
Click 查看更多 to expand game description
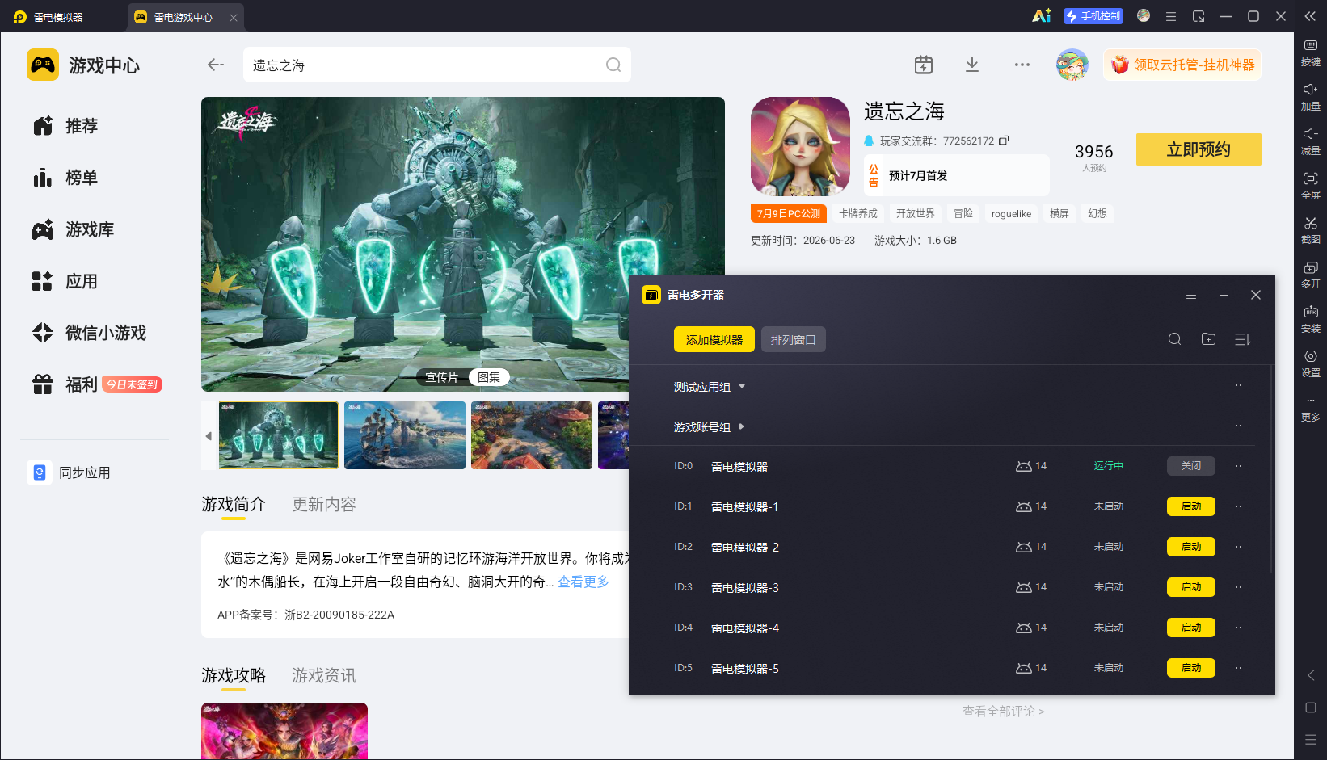[x=583, y=582]
